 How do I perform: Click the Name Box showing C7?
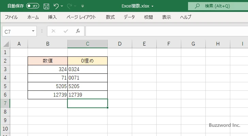click(x=17, y=31)
